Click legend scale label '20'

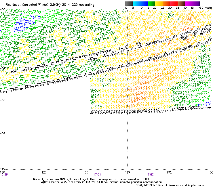155,8
